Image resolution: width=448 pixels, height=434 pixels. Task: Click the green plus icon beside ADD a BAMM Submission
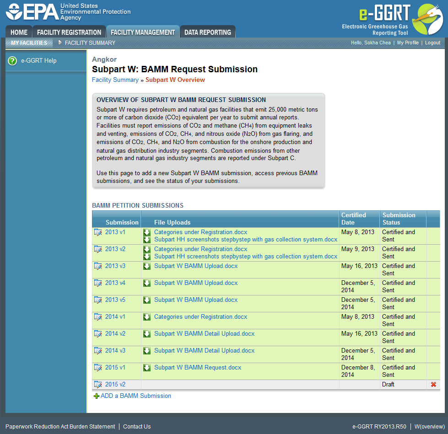tap(96, 396)
